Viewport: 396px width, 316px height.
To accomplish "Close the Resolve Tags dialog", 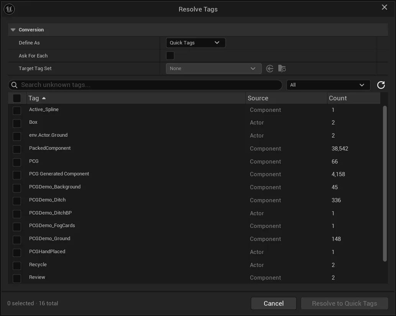I will pos(384,7).
